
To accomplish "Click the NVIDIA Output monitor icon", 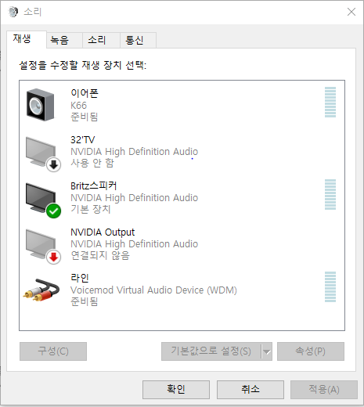I will point(43,247).
